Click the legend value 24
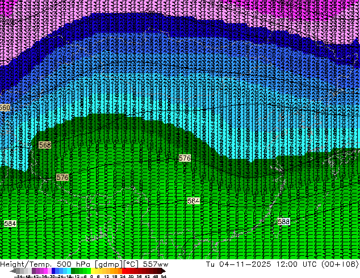The height and width of the screenshot is (278, 360). click(123, 276)
